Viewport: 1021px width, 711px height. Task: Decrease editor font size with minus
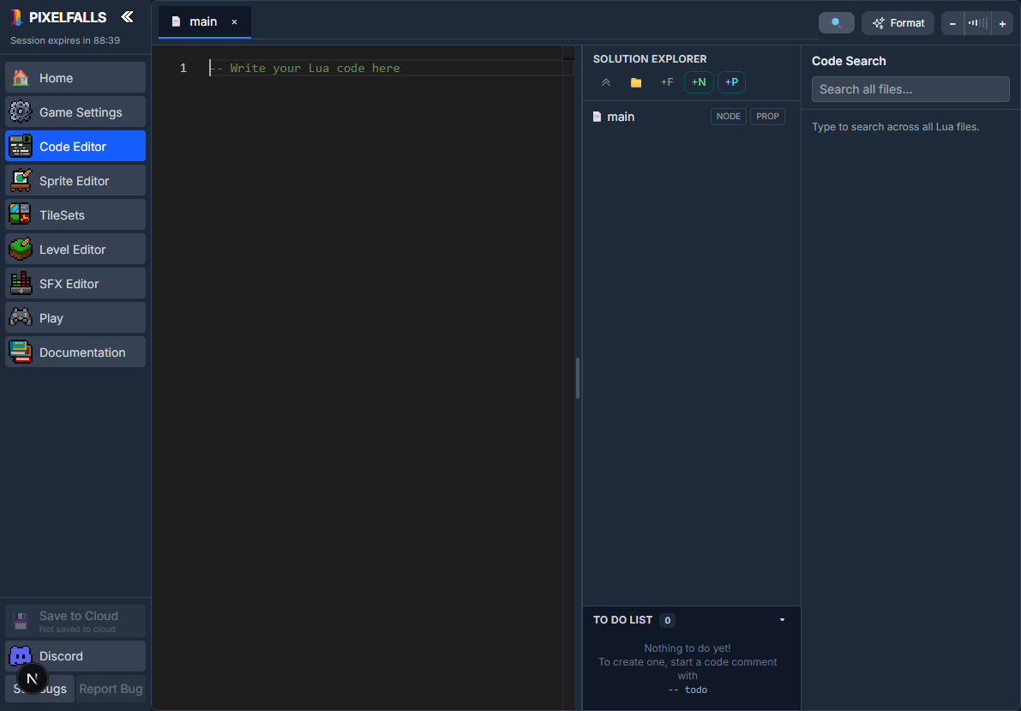point(952,23)
